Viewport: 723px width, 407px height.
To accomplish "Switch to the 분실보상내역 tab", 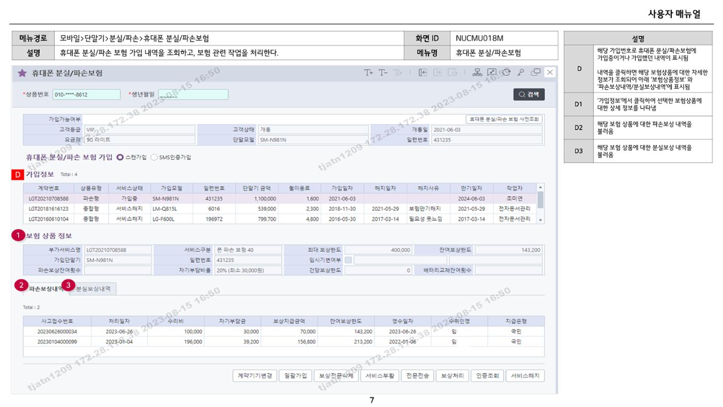I will pyautogui.click(x=92, y=289).
